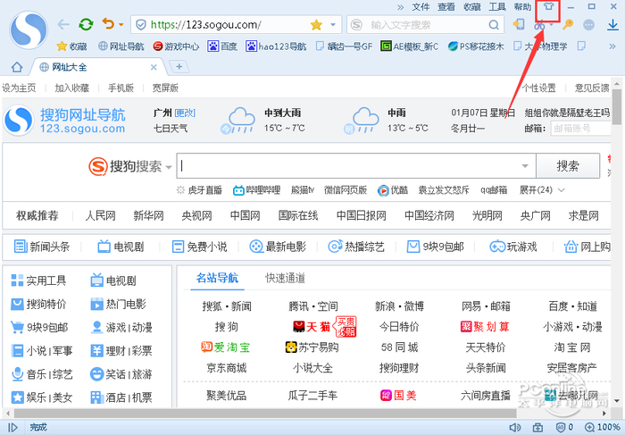Open the 文件 menu
The width and height of the screenshot is (625, 435).
click(x=421, y=7)
